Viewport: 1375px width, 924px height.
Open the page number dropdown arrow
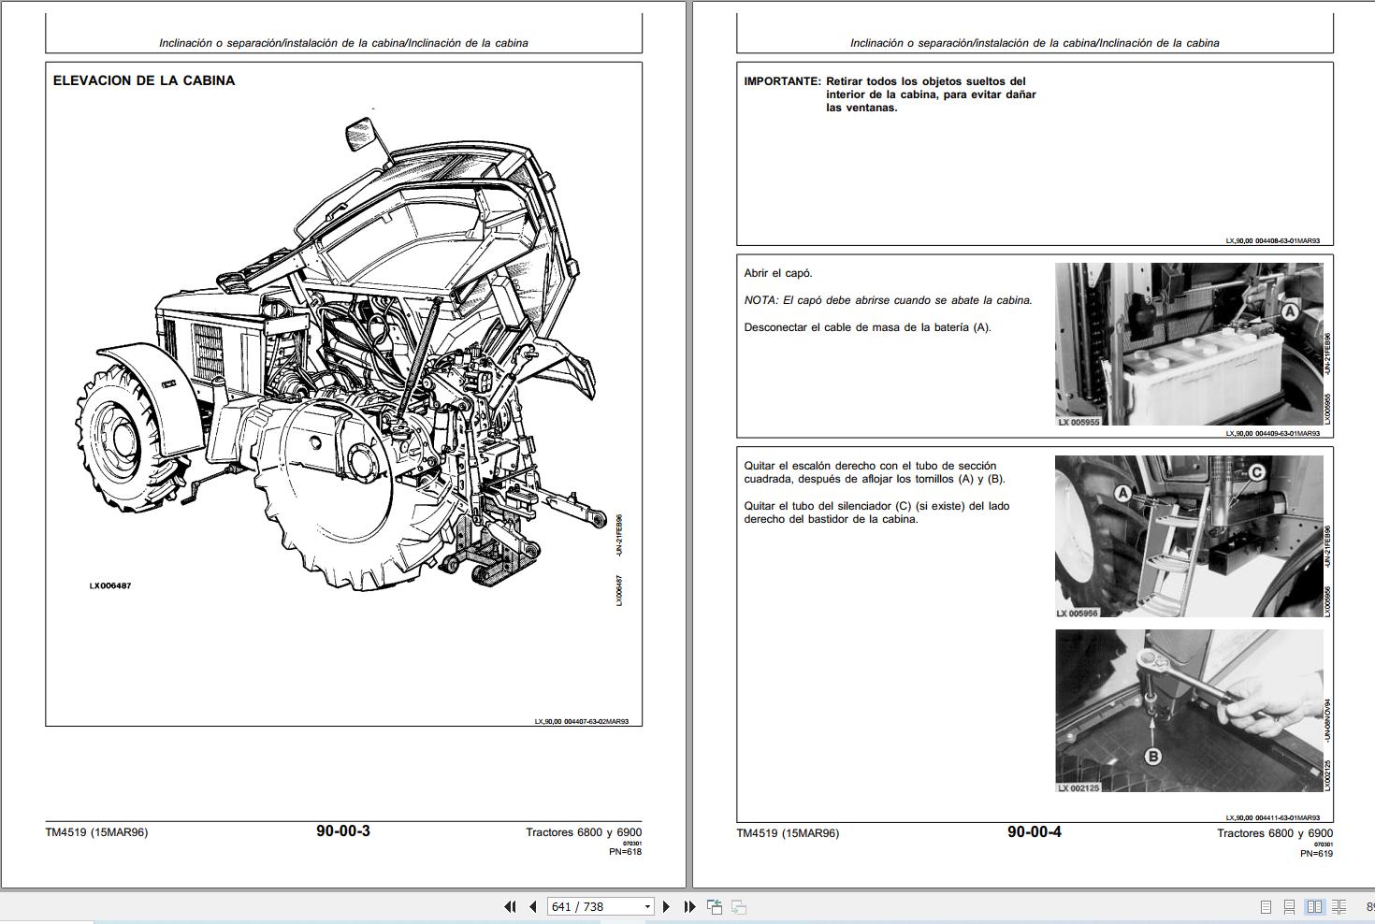pyautogui.click(x=647, y=906)
